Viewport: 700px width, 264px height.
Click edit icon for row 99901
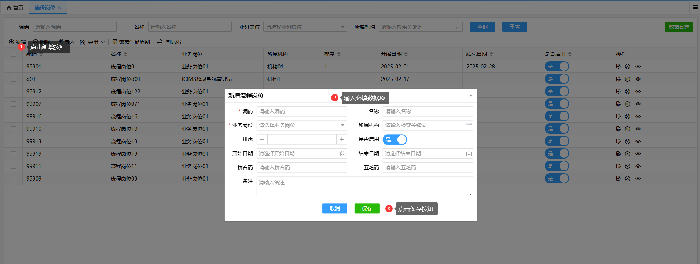click(619, 67)
